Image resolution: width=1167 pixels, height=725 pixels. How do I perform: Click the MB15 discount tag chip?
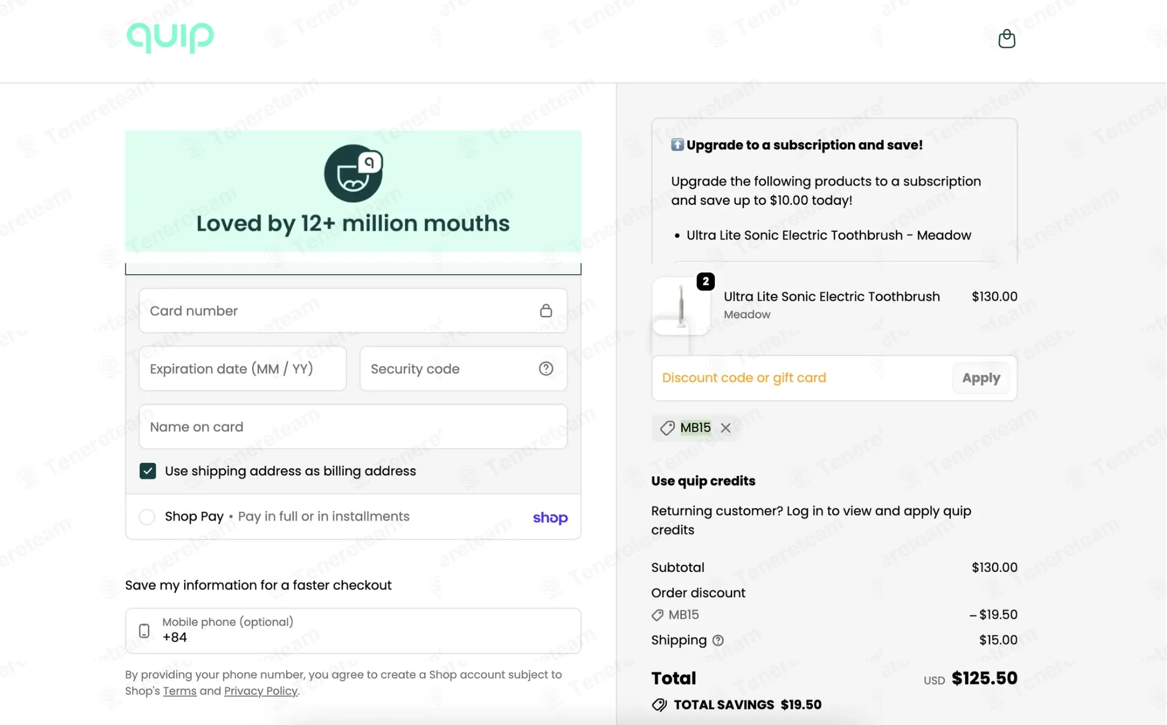695,428
